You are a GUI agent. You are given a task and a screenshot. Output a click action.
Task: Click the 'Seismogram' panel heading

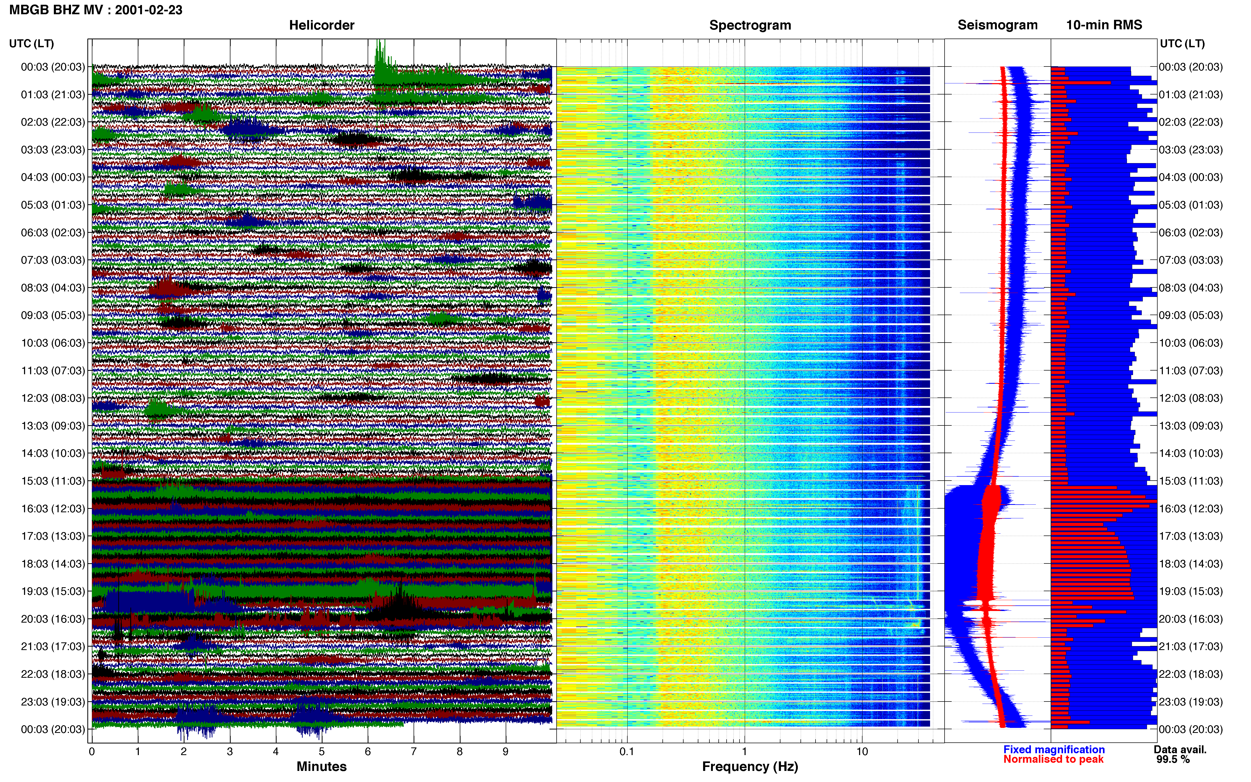(x=997, y=25)
